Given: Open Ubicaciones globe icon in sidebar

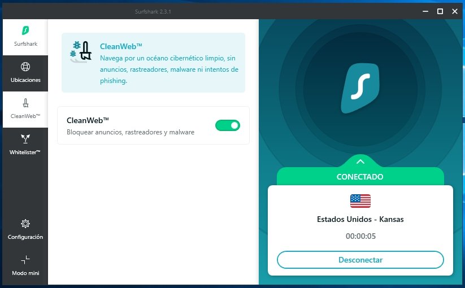Looking at the screenshot, I should [x=25, y=67].
